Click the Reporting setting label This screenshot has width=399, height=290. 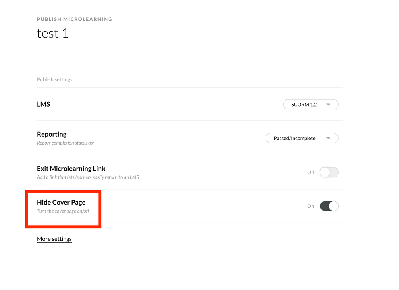pos(52,134)
